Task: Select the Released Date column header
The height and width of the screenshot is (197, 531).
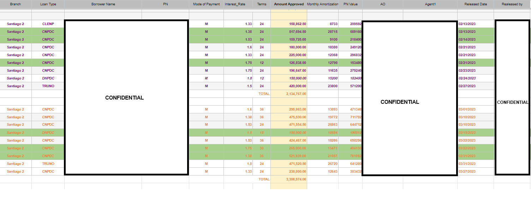Action: coord(476,4)
